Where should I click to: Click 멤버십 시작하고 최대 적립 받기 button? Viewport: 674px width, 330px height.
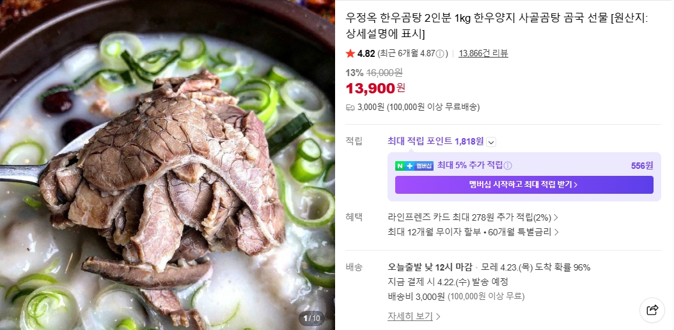click(524, 185)
